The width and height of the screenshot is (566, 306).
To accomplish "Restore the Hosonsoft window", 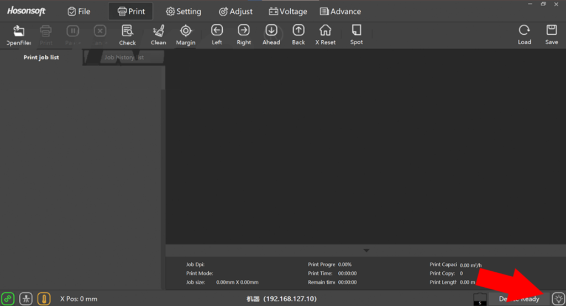I will (543, 4).
